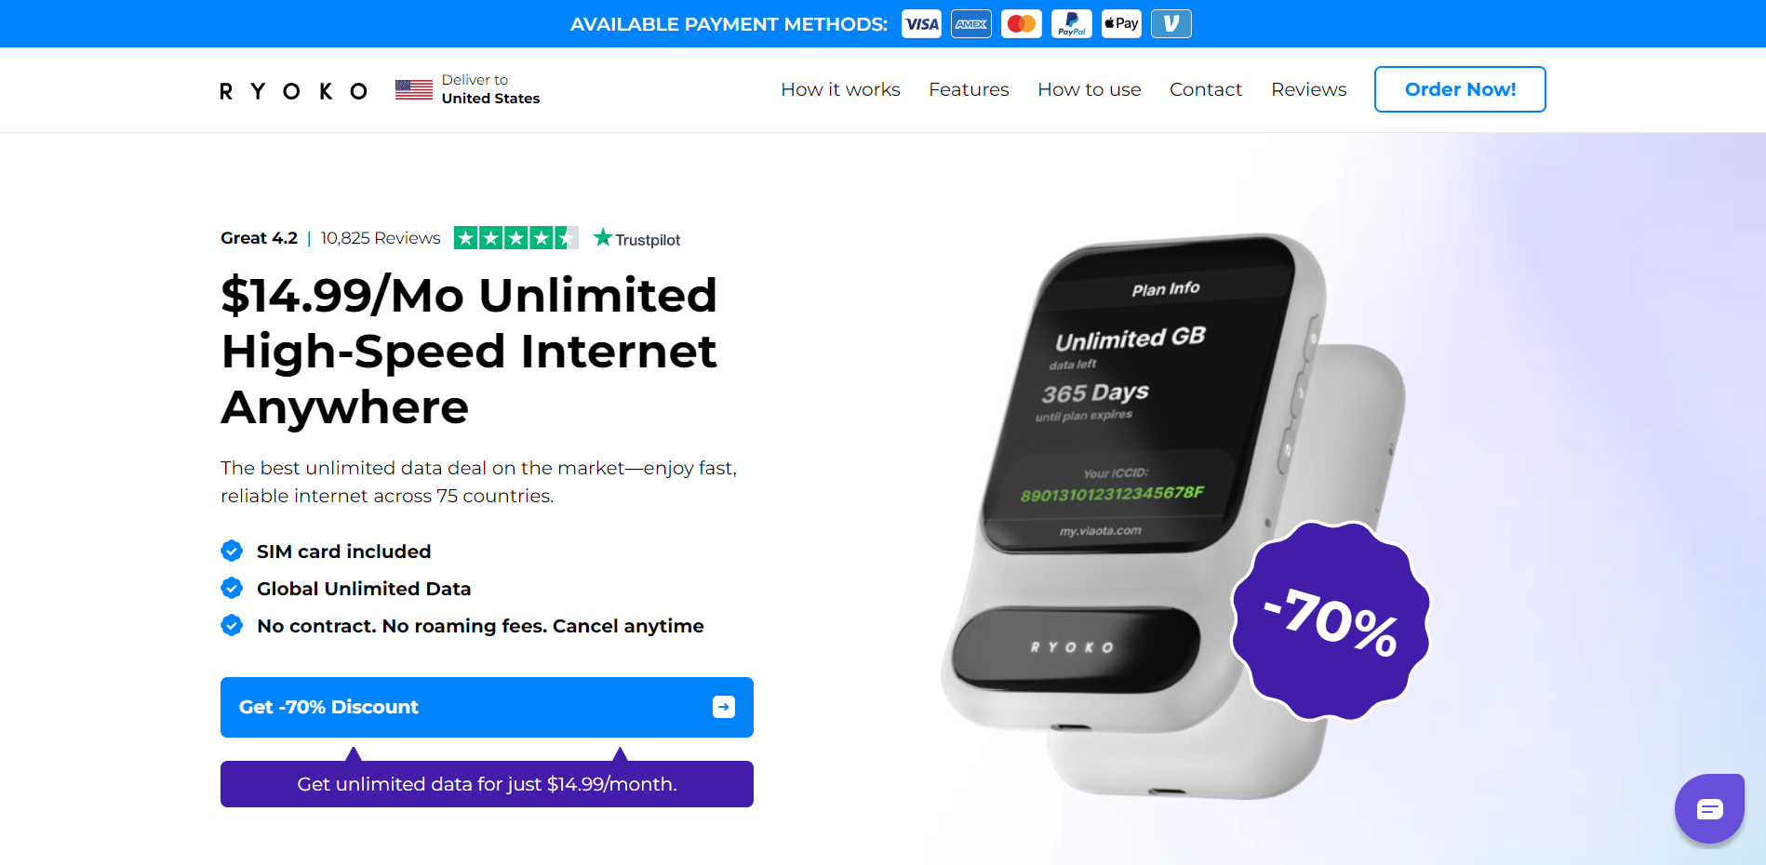Click the United States flag icon
This screenshot has height=865, width=1766.
point(414,89)
